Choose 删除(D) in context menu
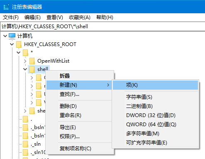The height and width of the screenshot is (159, 205). point(79,106)
